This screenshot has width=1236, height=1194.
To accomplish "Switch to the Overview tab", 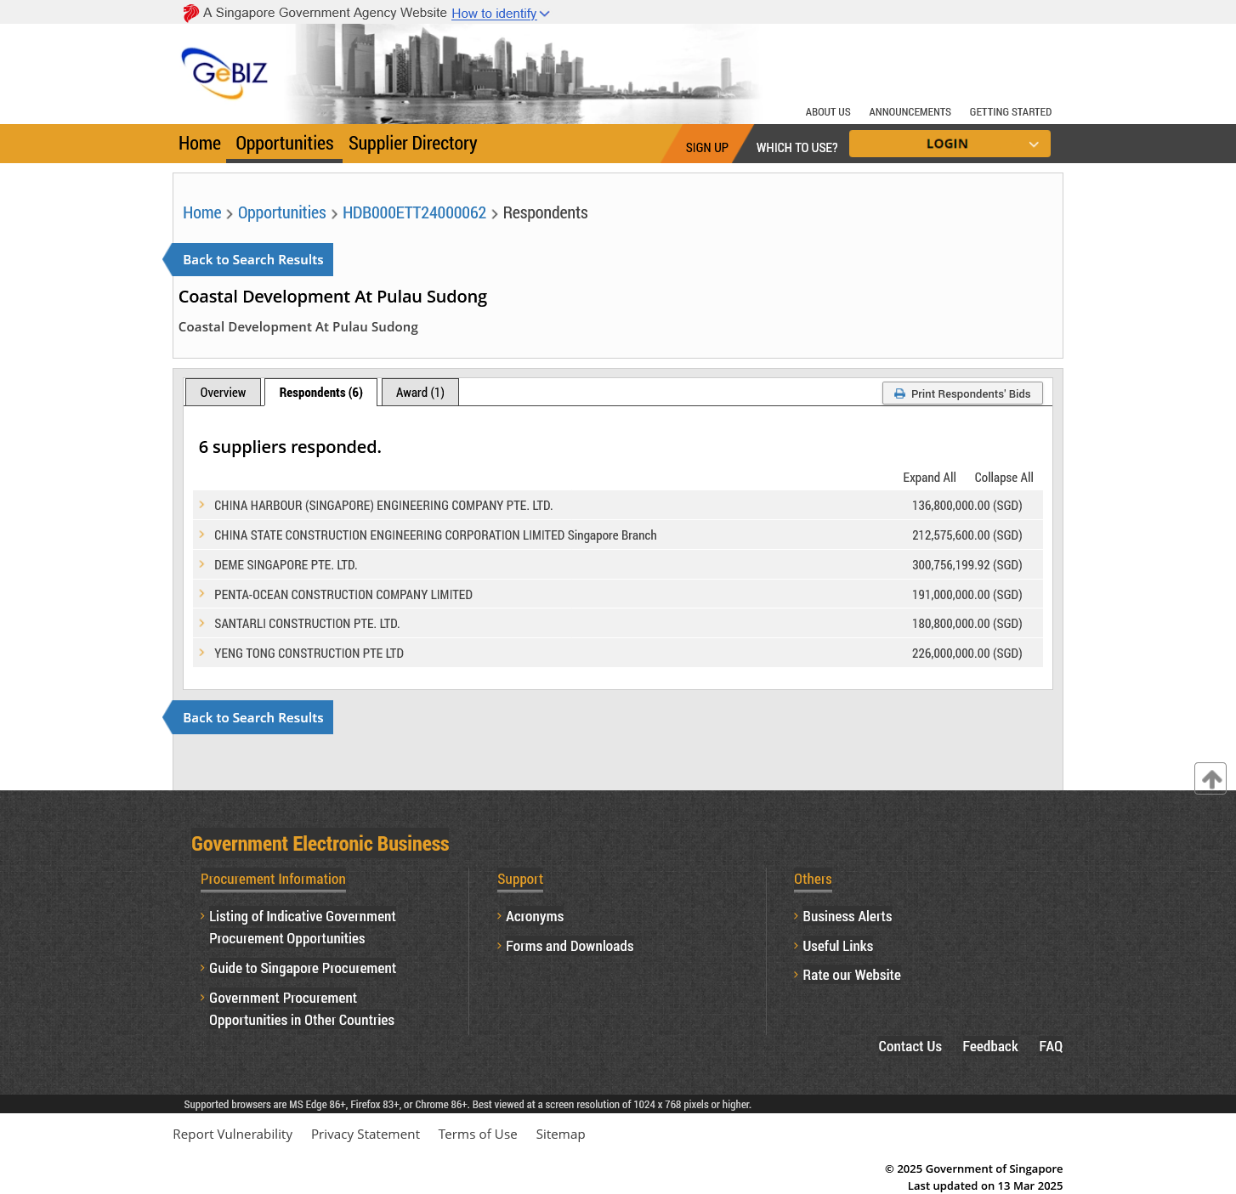I will point(223,393).
